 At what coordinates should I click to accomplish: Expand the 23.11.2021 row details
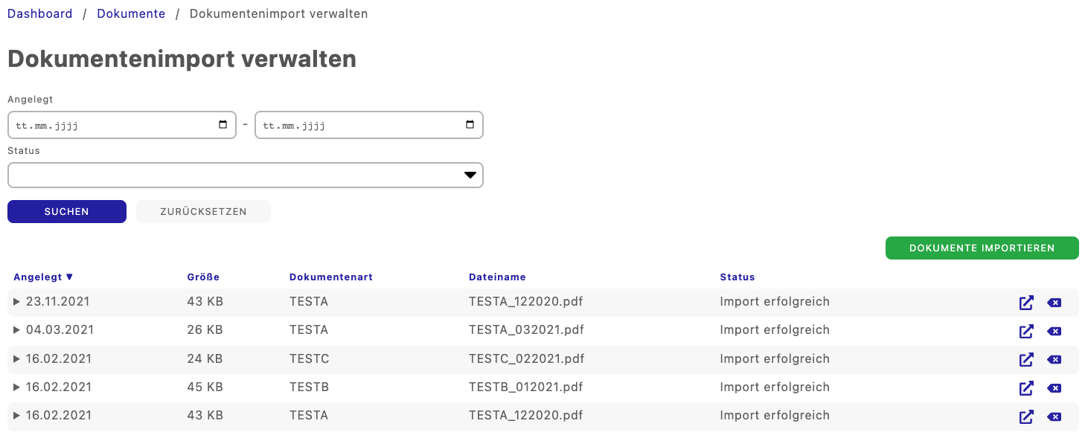17,302
